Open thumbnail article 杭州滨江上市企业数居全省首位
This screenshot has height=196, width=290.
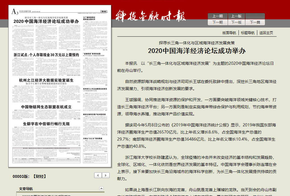(x=95, y=89)
